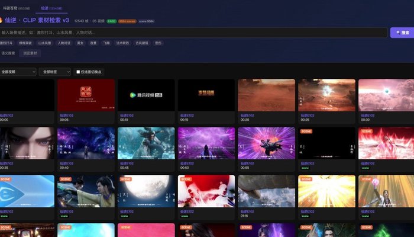Click the 仙逆E102 link above 00:05
Image resolution: width=414 pixels, height=237 pixels.
tap(66, 116)
